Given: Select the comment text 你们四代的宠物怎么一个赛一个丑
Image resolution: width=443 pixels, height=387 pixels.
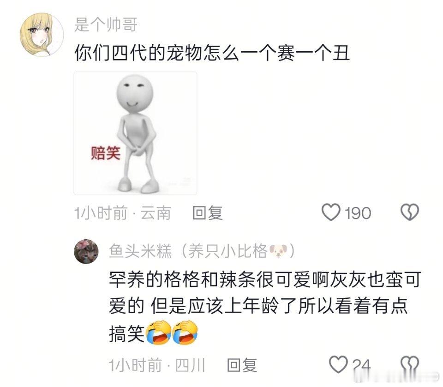Looking at the screenshot, I should (x=212, y=53).
